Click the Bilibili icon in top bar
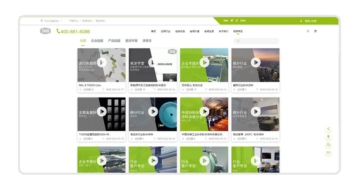 coord(243,21)
